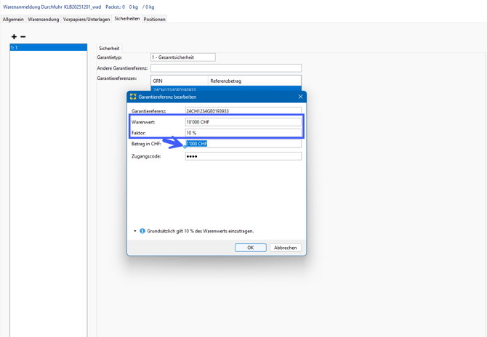Close the Garantiereferenz bearbeiten dialog
The width and height of the screenshot is (487, 337).
pyautogui.click(x=300, y=97)
